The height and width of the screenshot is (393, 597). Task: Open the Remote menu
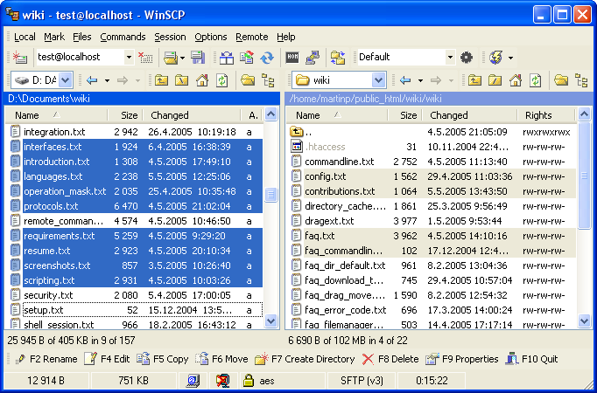pos(252,37)
